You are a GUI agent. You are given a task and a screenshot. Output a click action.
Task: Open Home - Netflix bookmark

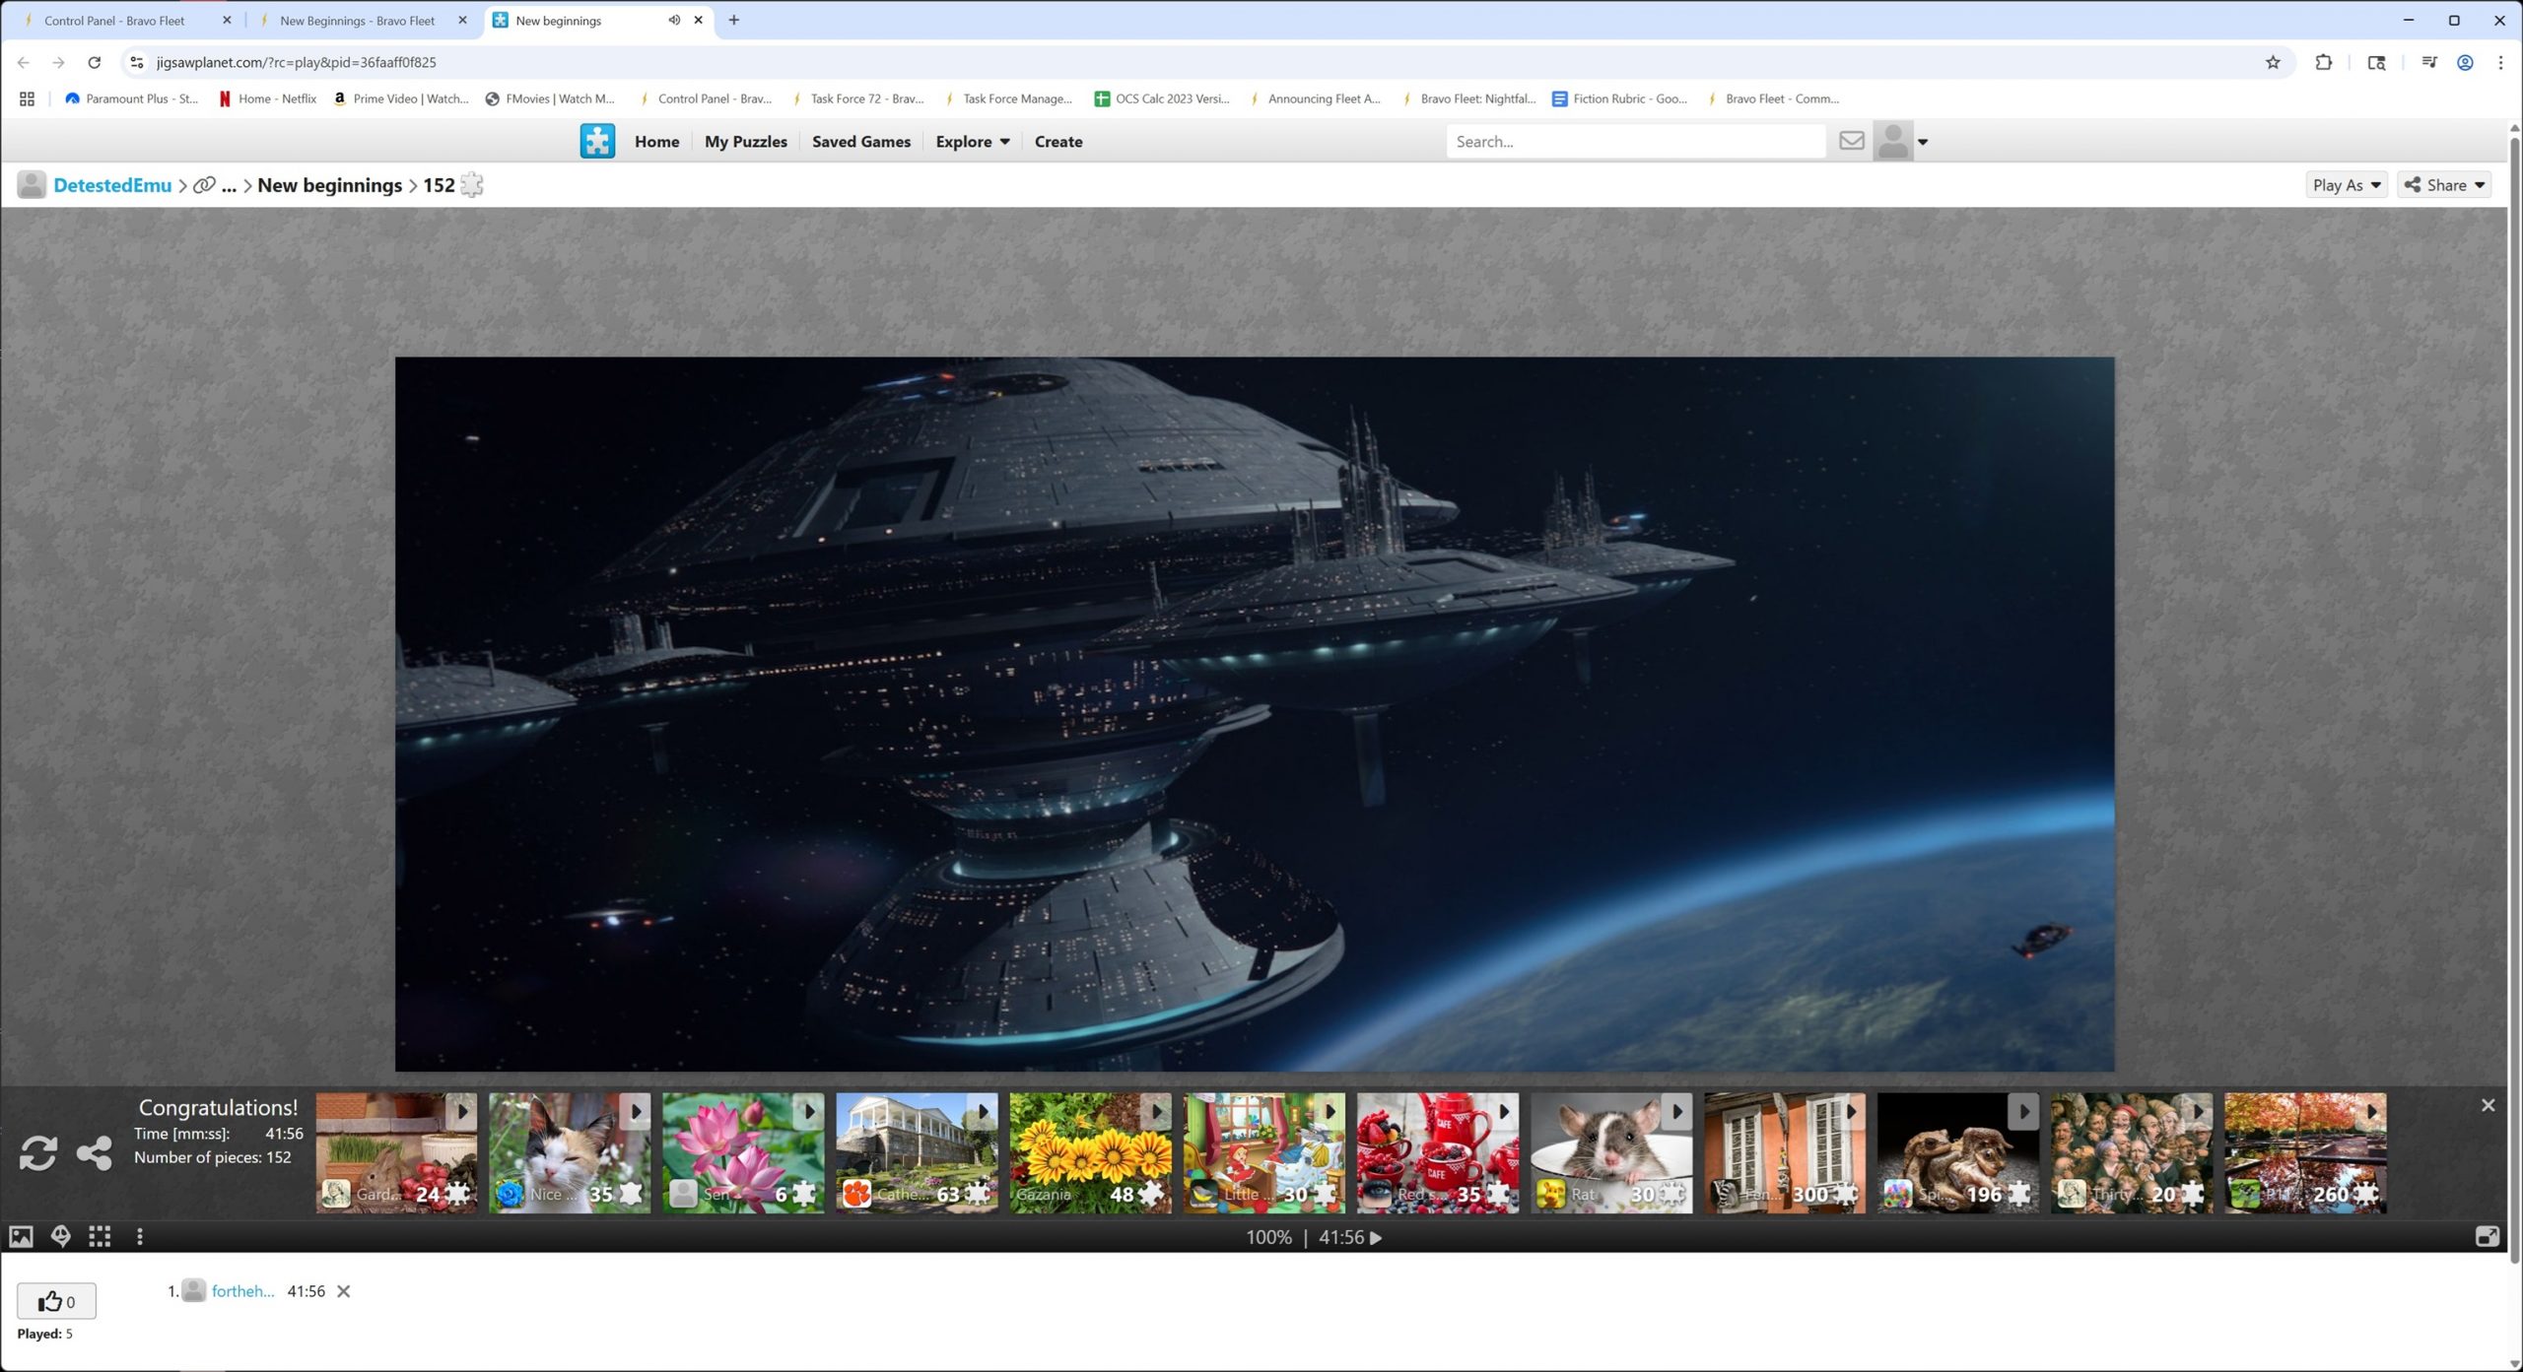point(268,98)
